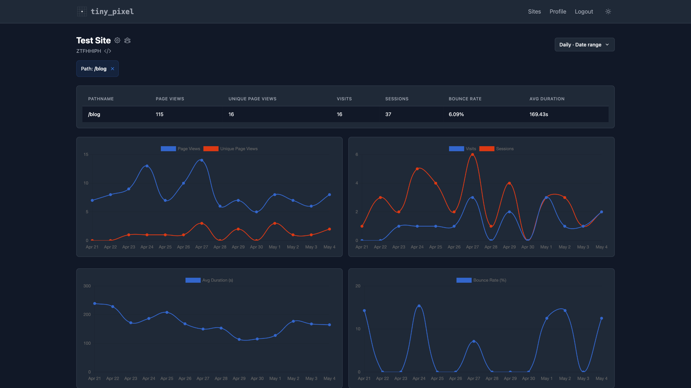Go to the Sites page
691x388 pixels.
pyautogui.click(x=534, y=12)
